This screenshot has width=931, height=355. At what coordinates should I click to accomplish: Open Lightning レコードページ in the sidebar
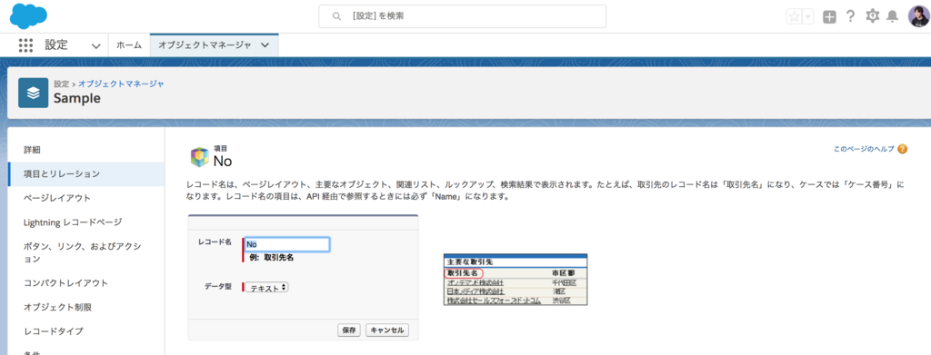[x=86, y=222]
